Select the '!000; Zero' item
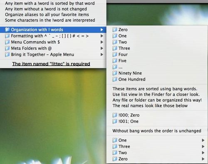The width and height of the screenshot is (208, 164). (x=157, y=115)
